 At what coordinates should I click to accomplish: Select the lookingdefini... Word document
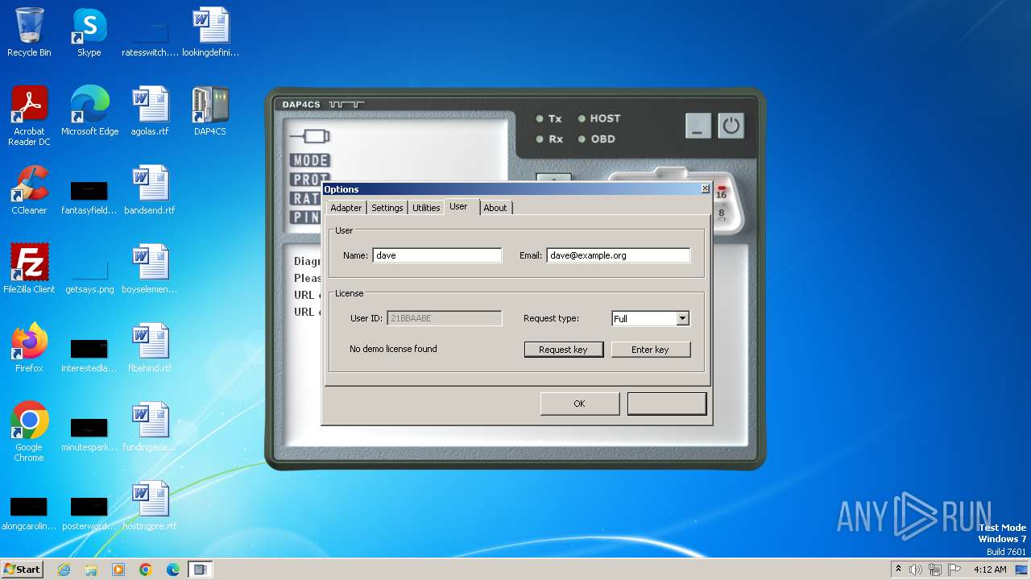[210, 32]
